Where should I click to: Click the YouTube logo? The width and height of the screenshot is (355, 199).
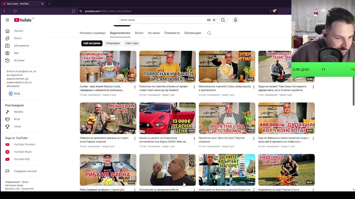coord(23,20)
